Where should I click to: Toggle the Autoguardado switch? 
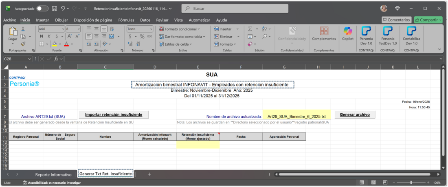pyautogui.click(x=42, y=9)
